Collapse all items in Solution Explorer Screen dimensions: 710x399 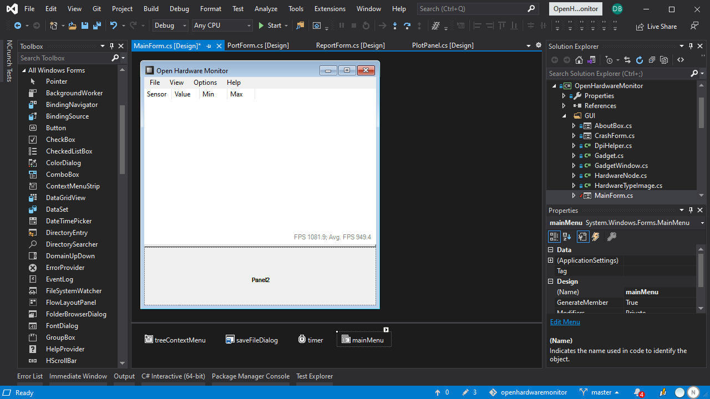[x=652, y=60]
